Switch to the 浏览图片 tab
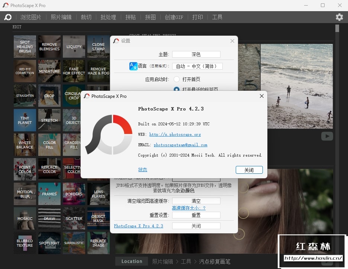The width and height of the screenshot is (348, 269). [x=31, y=17]
